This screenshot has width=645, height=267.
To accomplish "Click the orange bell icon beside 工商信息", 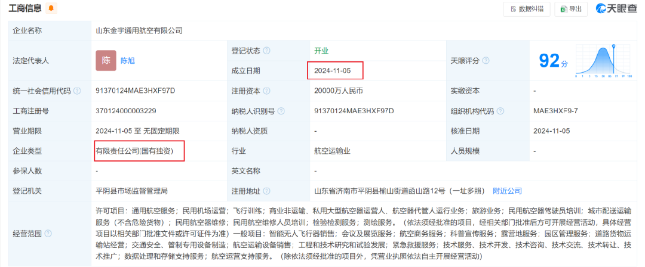I will click(x=51, y=8).
